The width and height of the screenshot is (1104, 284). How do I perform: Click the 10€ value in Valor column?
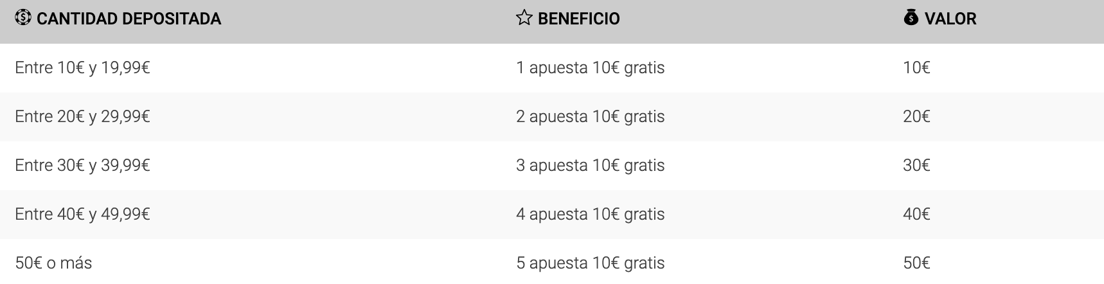pyautogui.click(x=916, y=68)
